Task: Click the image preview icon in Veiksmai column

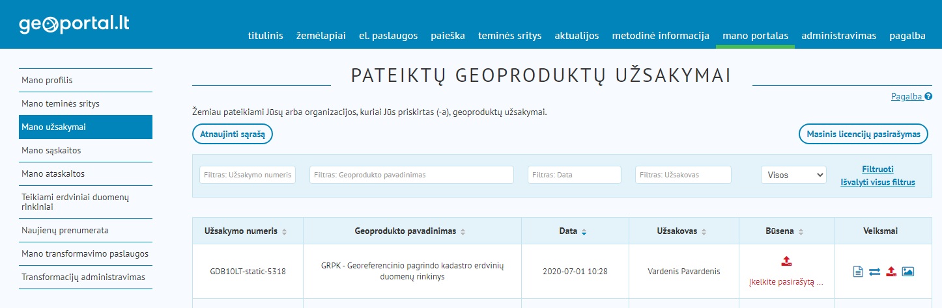Action: pyautogui.click(x=908, y=272)
